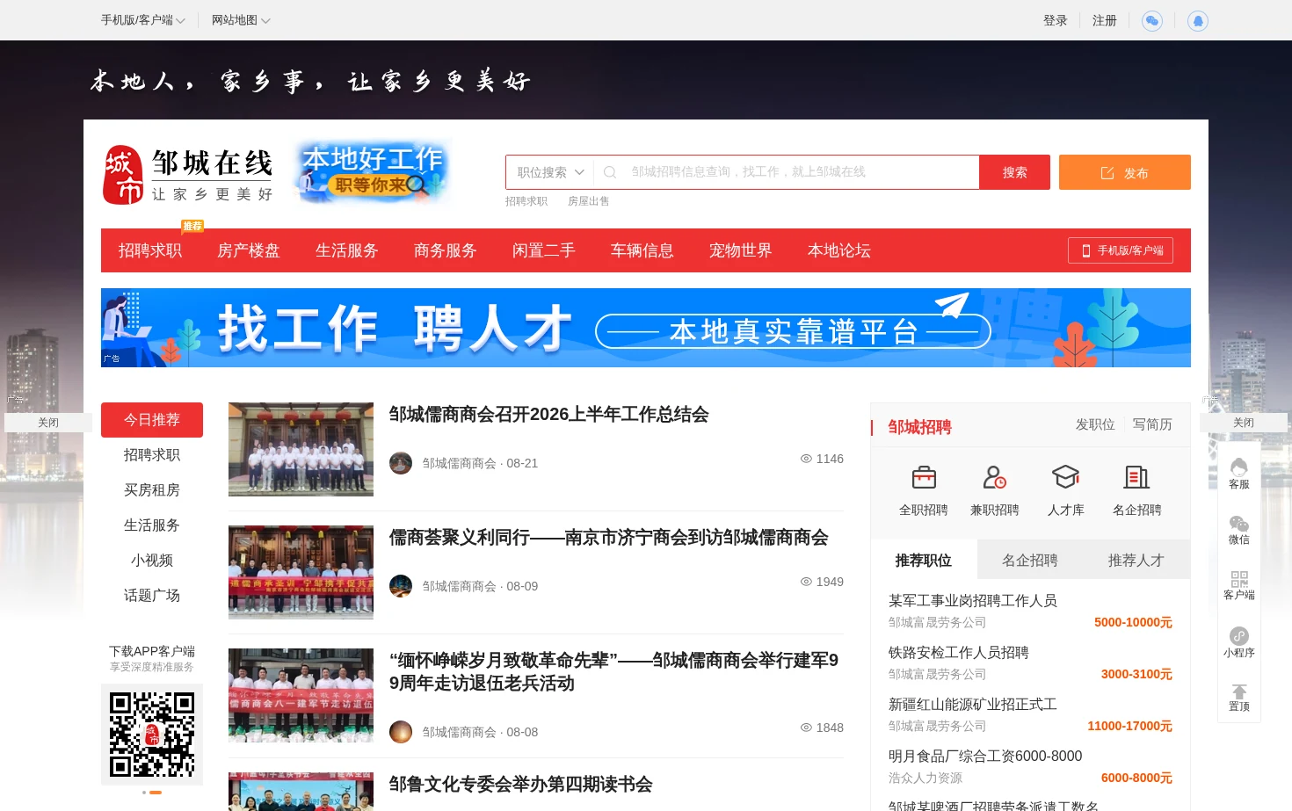Click the orange 发布 button

pyautogui.click(x=1125, y=172)
